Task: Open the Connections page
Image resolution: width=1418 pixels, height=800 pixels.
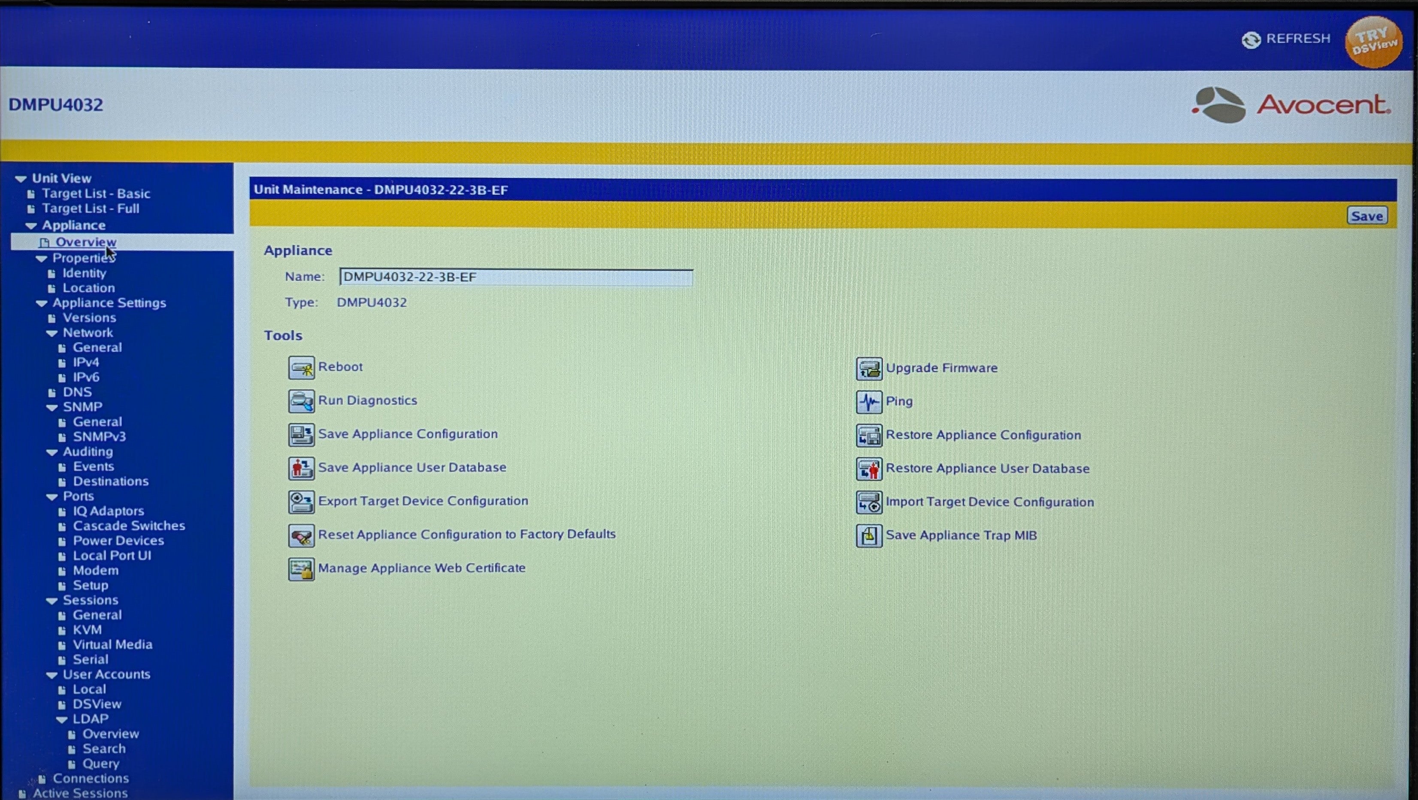Action: click(x=91, y=778)
